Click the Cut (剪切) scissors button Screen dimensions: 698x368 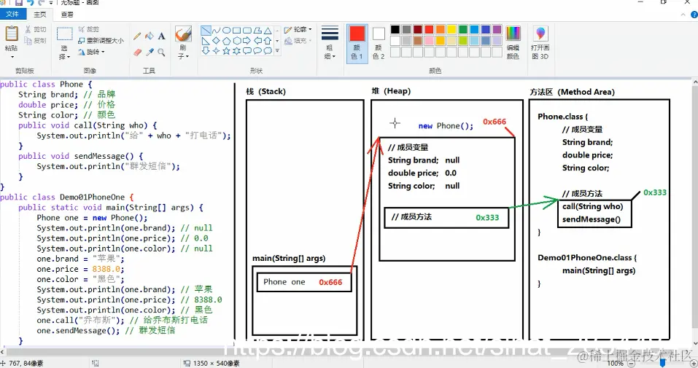click(36, 29)
